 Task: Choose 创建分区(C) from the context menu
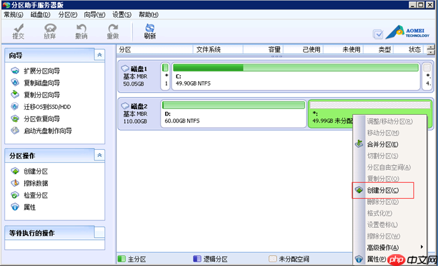382,190
